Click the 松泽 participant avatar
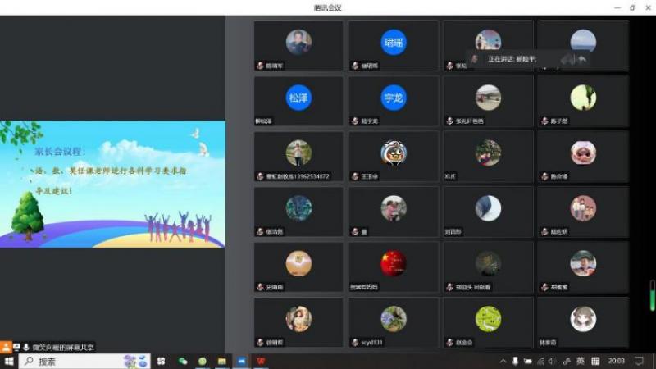 (x=298, y=98)
